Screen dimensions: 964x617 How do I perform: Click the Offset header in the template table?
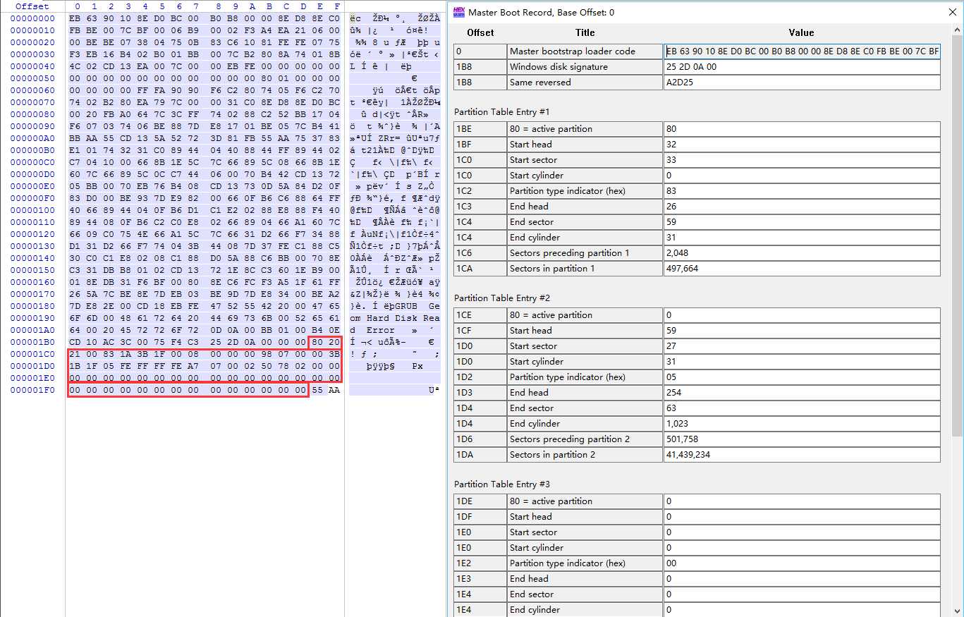(480, 32)
